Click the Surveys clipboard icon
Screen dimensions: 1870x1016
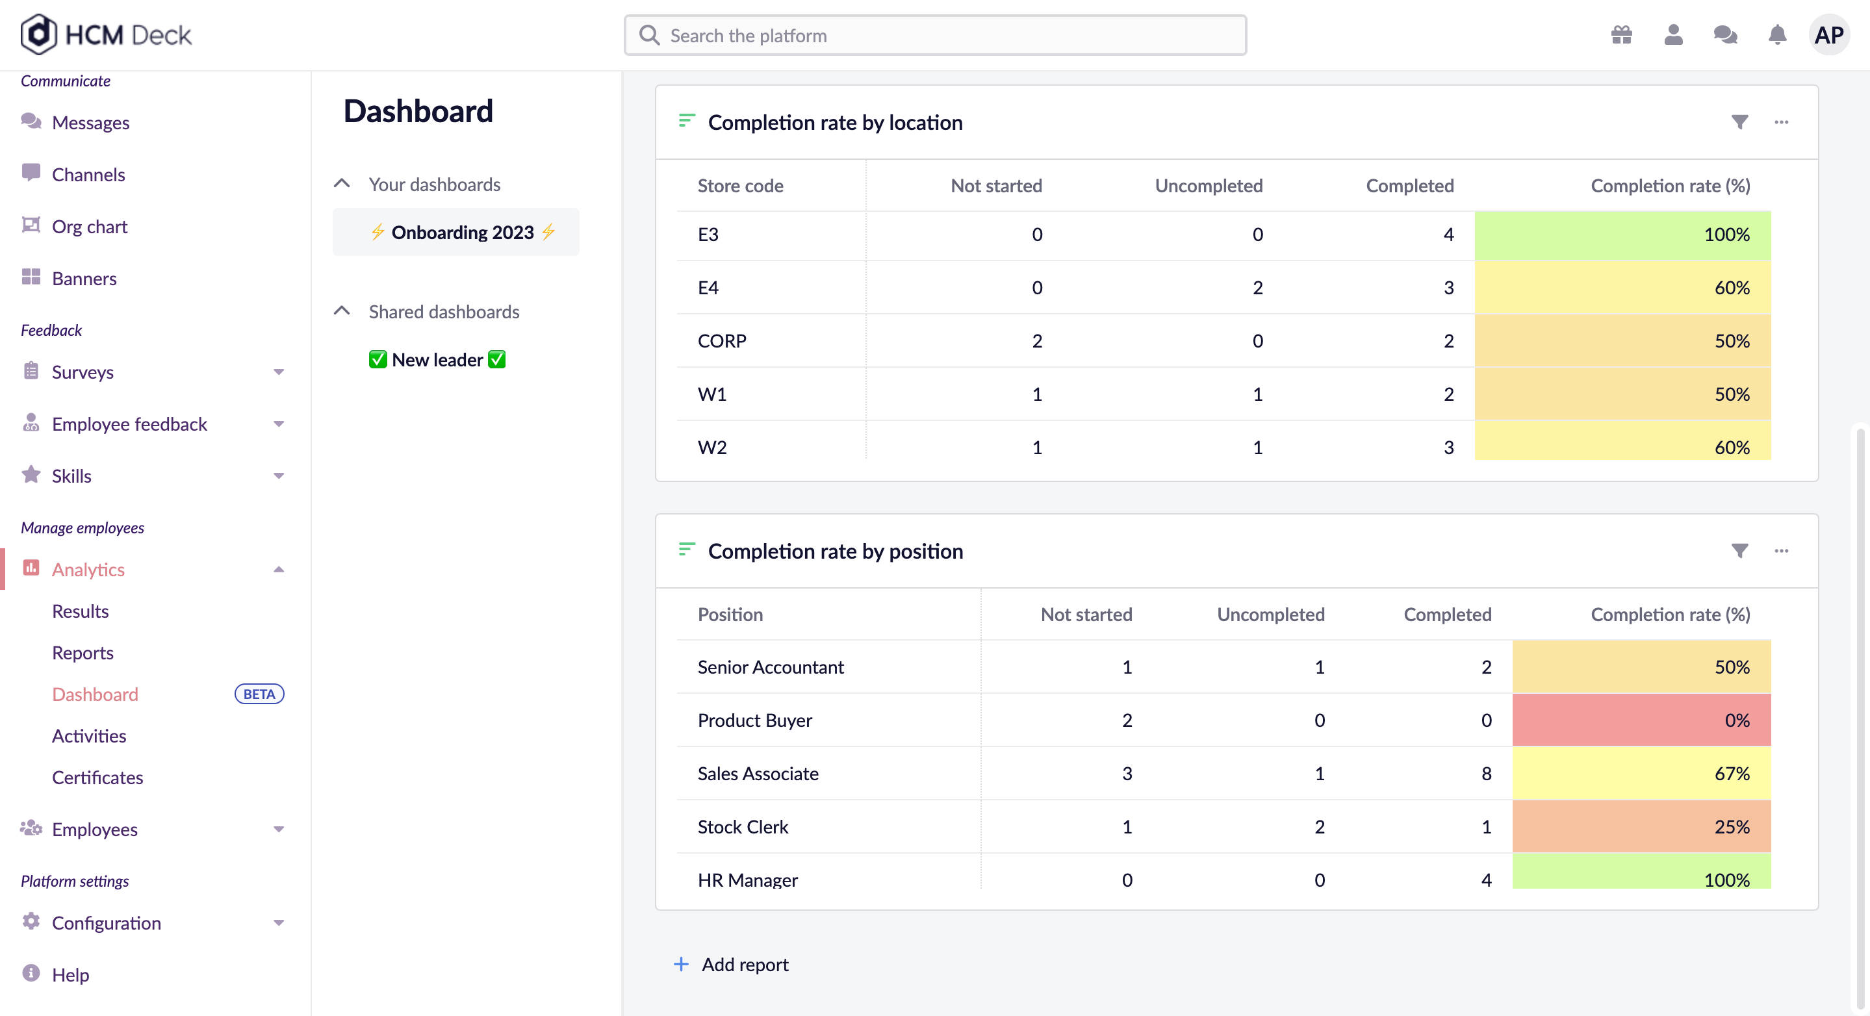[x=31, y=371]
